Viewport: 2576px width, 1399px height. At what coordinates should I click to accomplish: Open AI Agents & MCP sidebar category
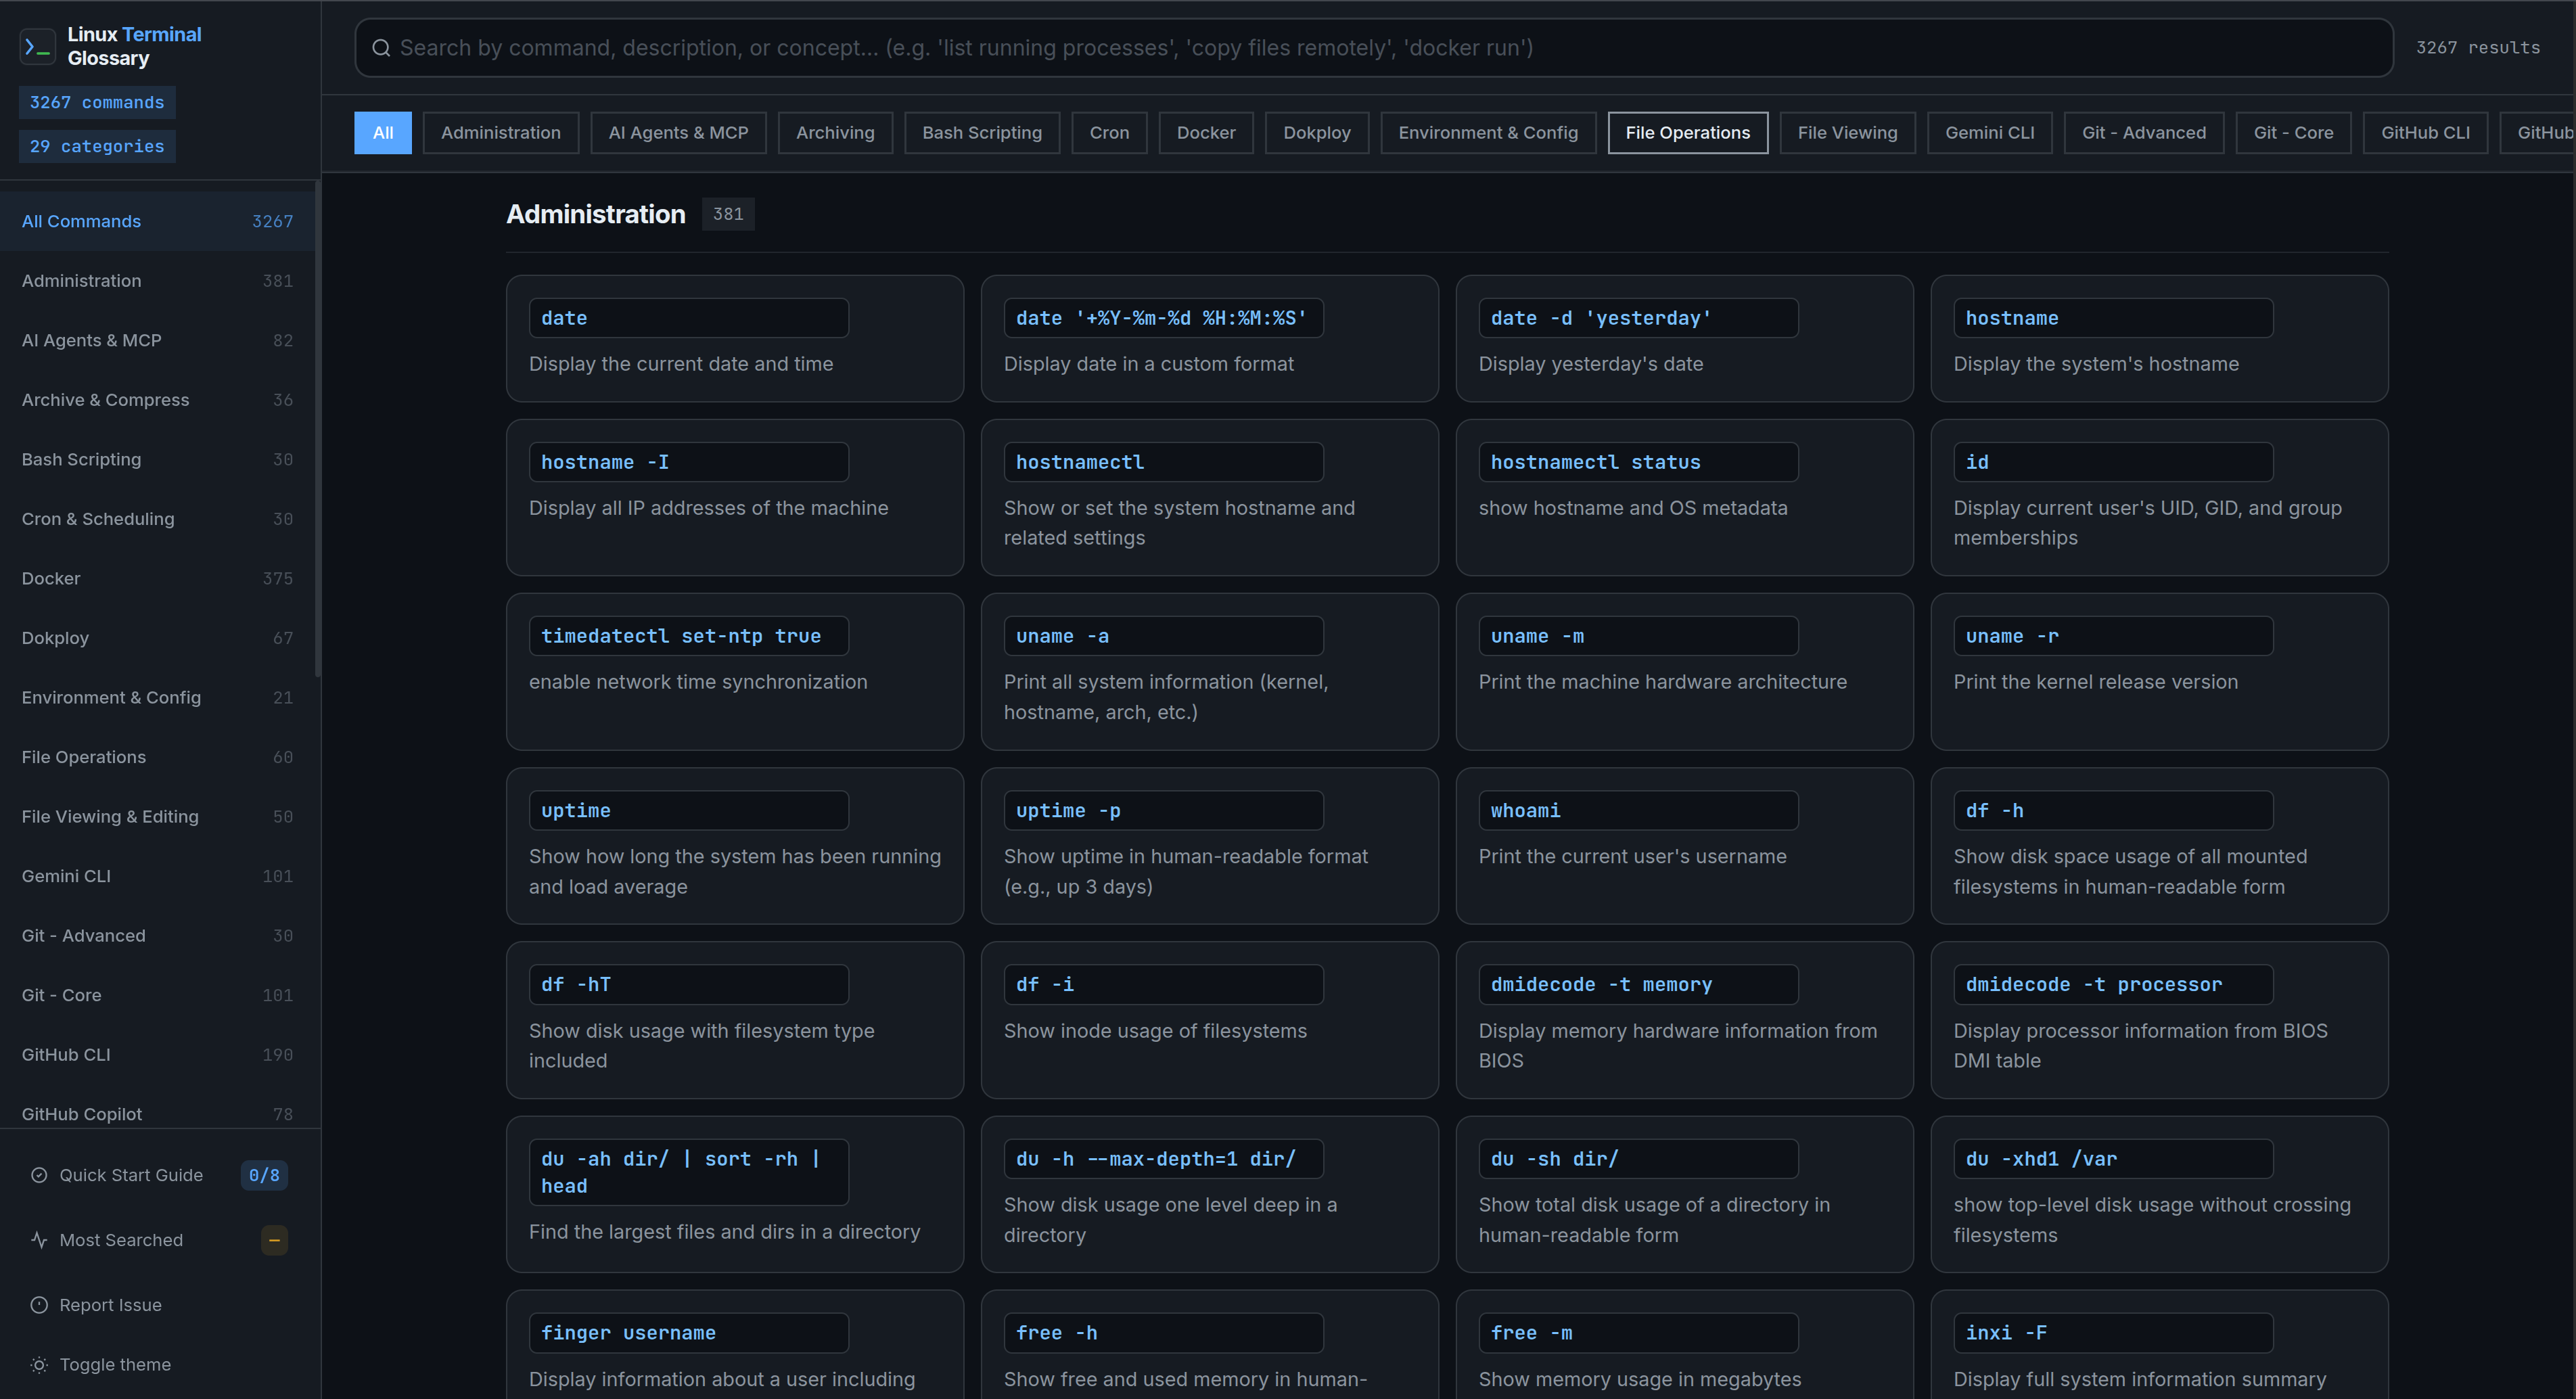[x=157, y=340]
